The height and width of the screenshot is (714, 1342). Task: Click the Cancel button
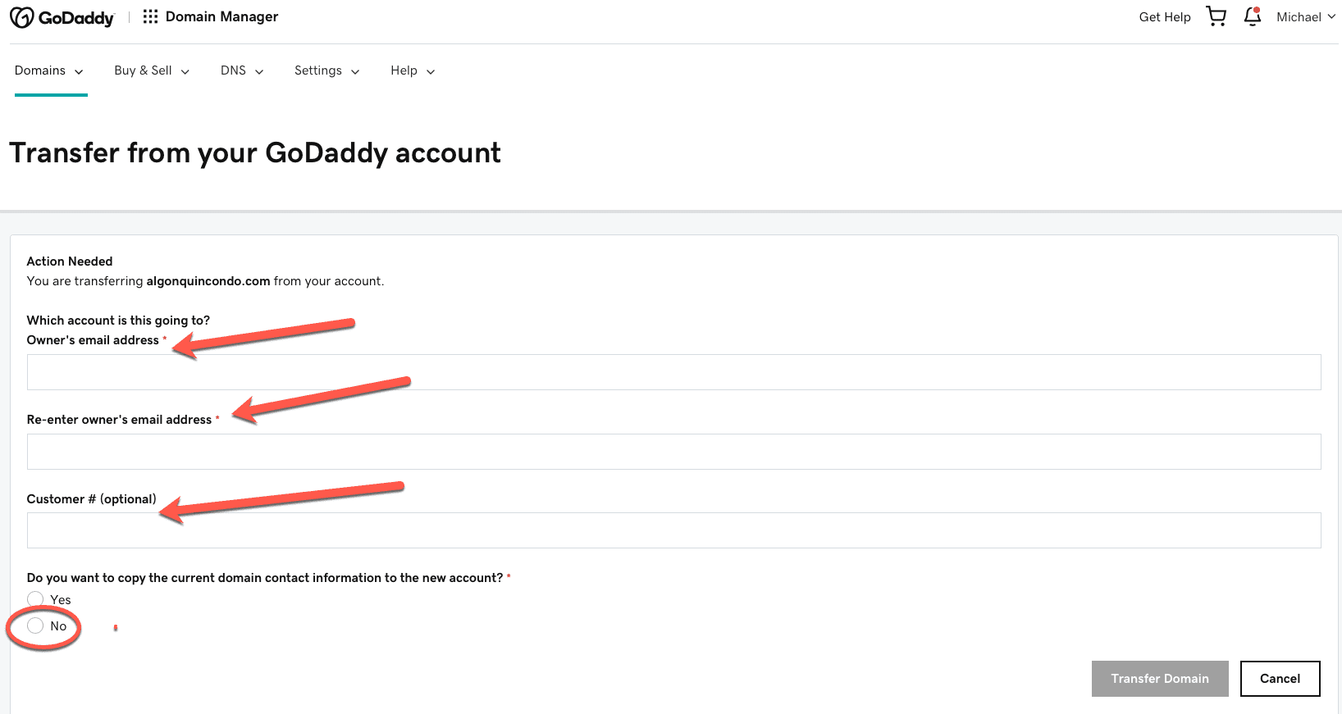1280,679
